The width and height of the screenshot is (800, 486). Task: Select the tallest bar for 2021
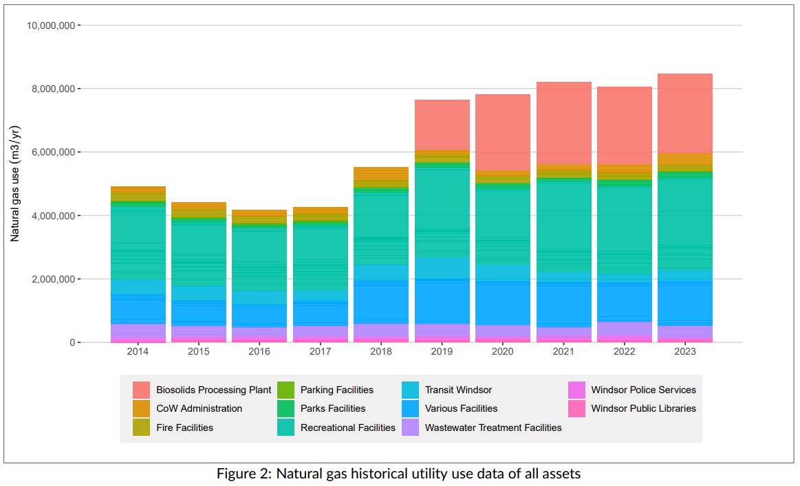564,206
